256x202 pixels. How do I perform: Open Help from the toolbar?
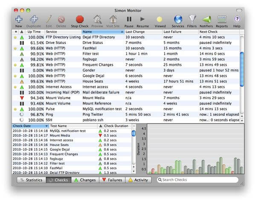[x=237, y=19]
